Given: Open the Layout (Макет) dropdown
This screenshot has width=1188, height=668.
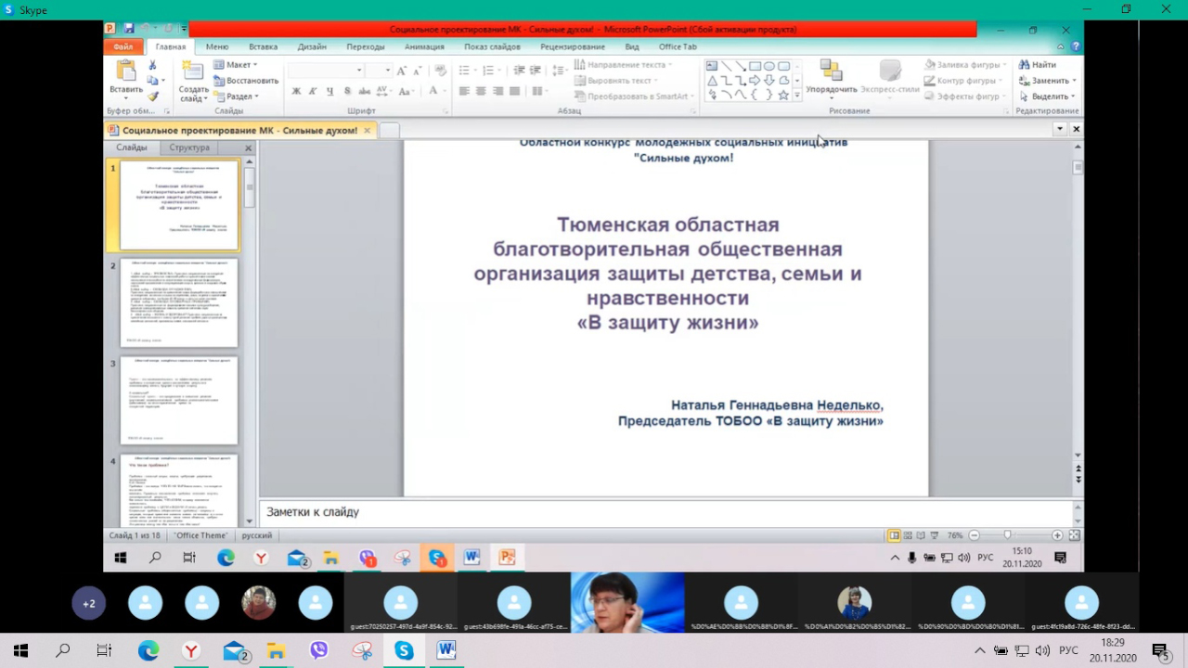Looking at the screenshot, I should (x=236, y=65).
